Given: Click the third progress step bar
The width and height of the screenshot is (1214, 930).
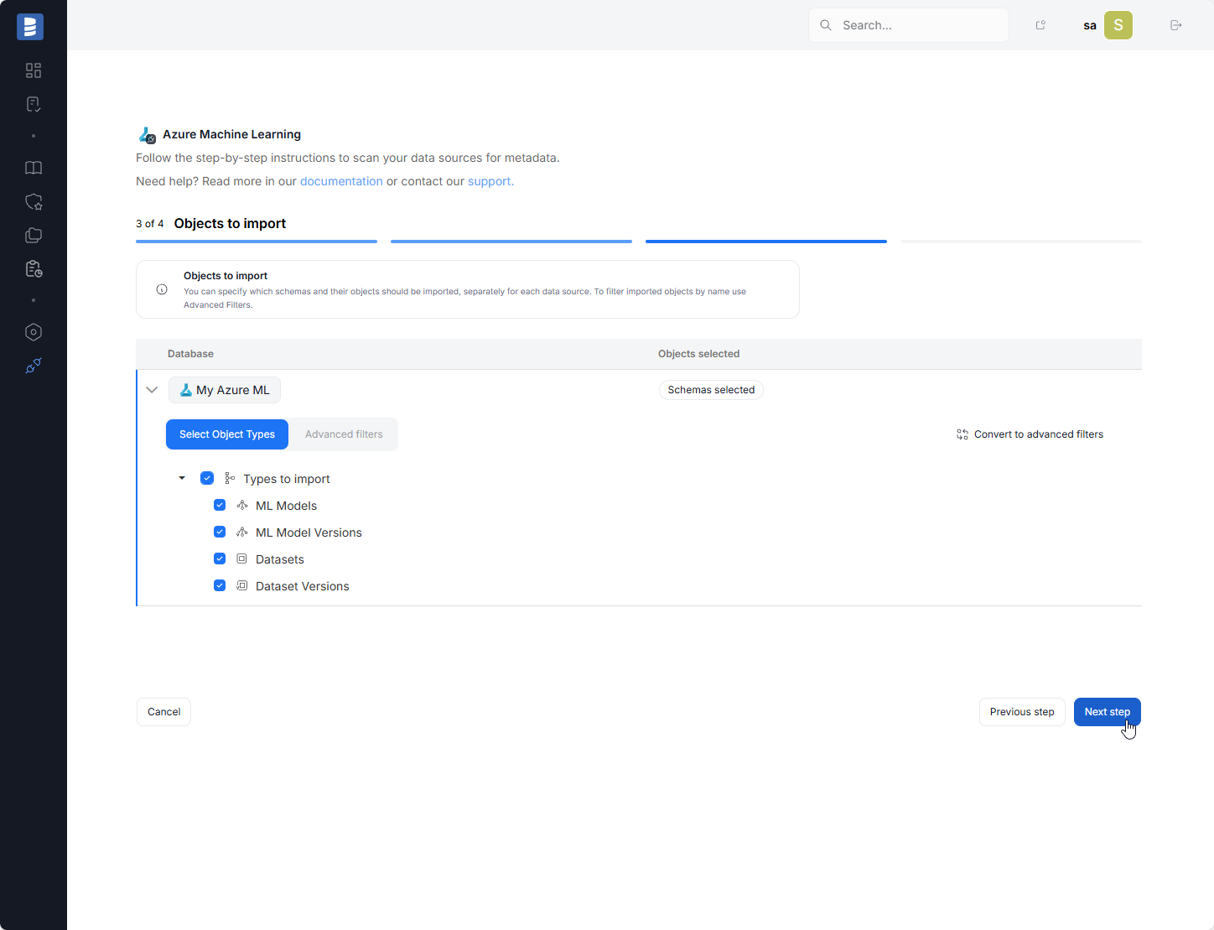Looking at the screenshot, I should 765,242.
